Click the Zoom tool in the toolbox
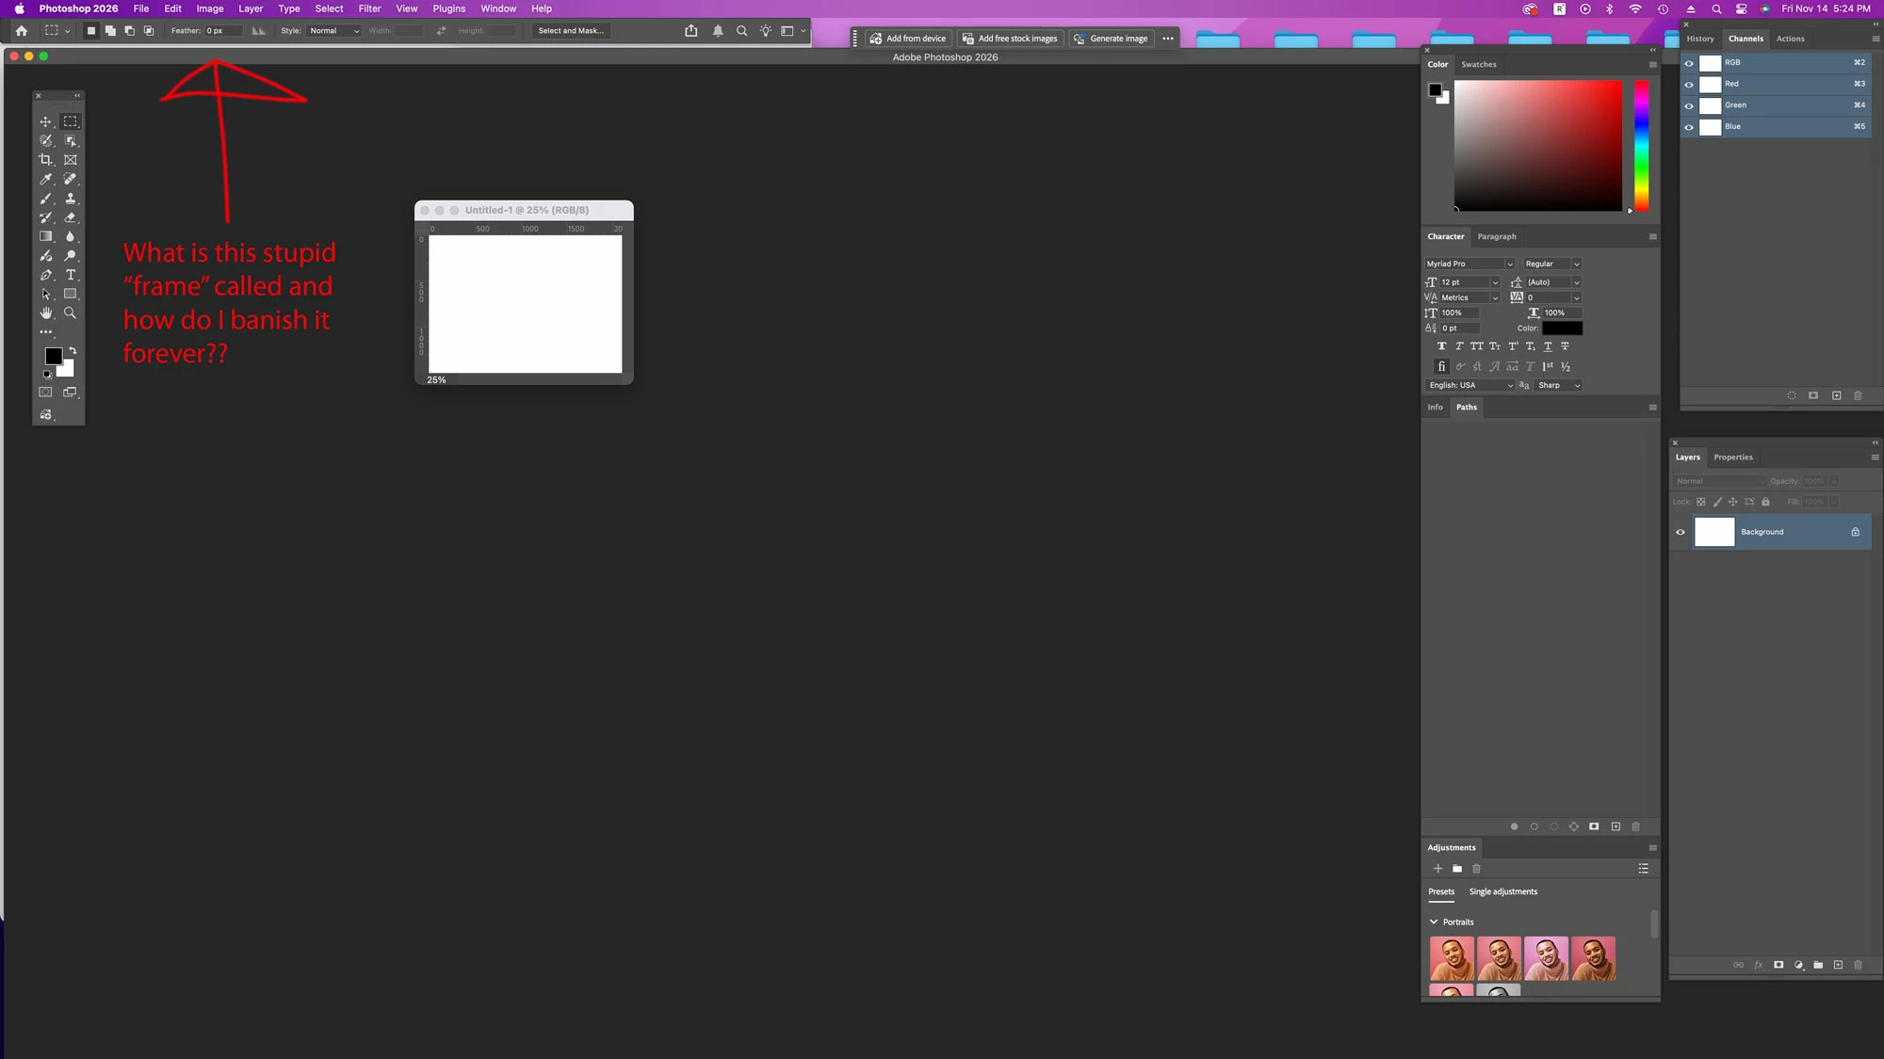Image resolution: width=1884 pixels, height=1059 pixels. 70,313
